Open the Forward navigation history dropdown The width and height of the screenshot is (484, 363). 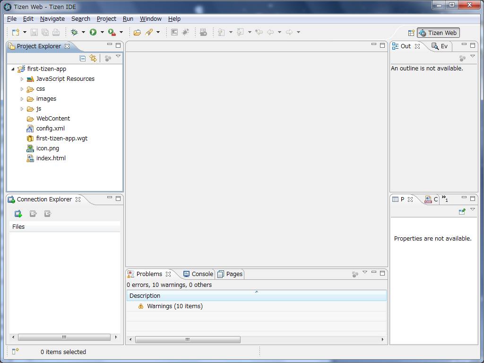[299, 32]
